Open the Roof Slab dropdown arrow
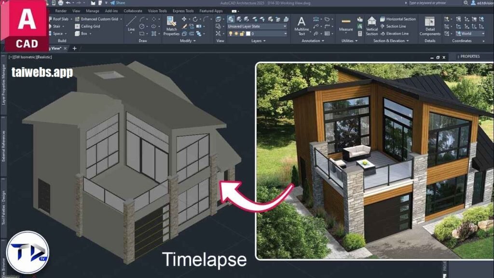The height and width of the screenshot is (278, 494). [71, 19]
